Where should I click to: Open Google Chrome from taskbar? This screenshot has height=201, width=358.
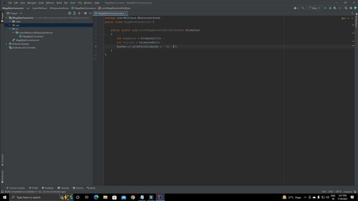(133, 197)
